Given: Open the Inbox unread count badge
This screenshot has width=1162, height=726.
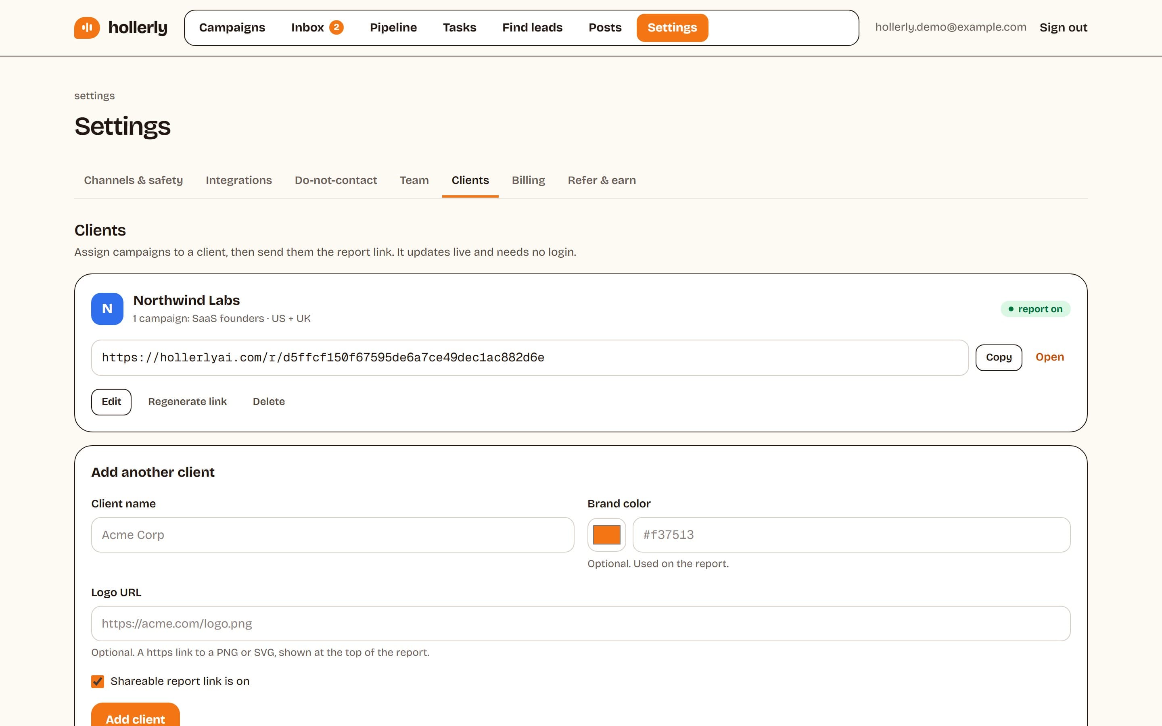Looking at the screenshot, I should [336, 27].
